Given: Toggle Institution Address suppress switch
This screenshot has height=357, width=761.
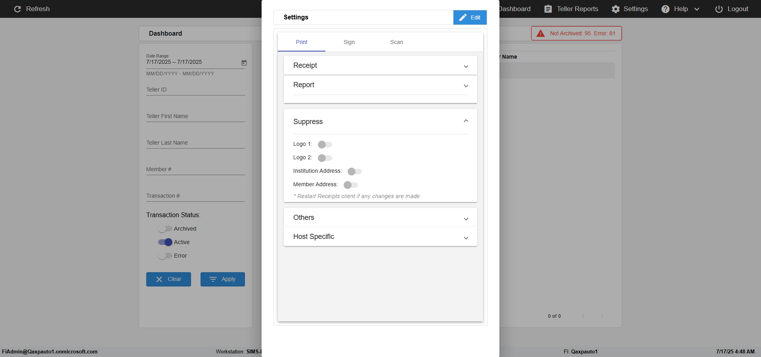Looking at the screenshot, I should 355,172.
